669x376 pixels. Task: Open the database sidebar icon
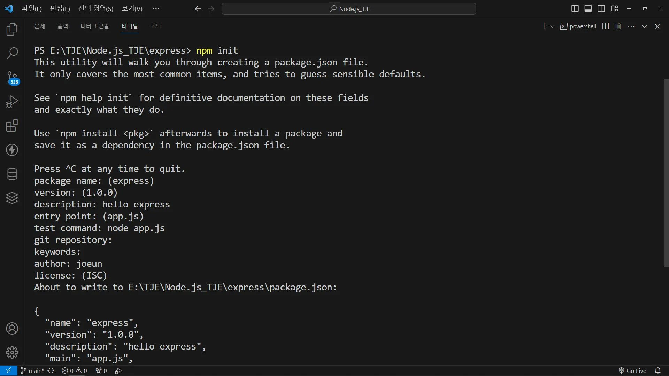[x=12, y=174]
